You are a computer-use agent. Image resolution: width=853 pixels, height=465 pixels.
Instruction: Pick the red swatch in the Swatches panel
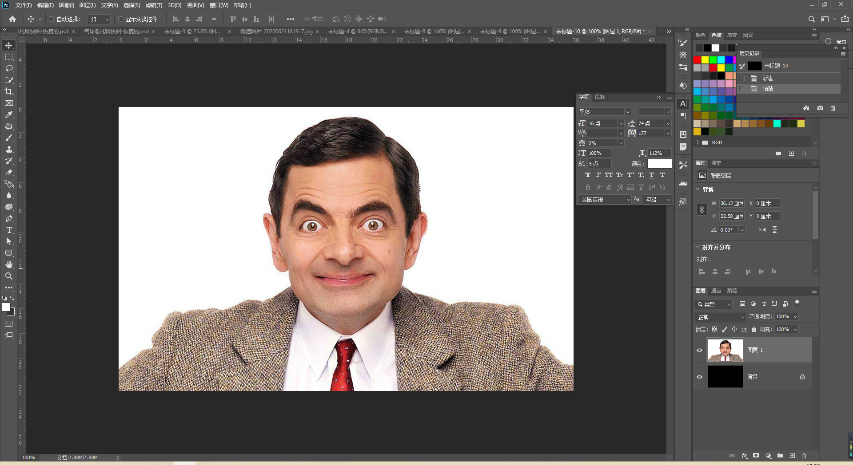(697, 60)
